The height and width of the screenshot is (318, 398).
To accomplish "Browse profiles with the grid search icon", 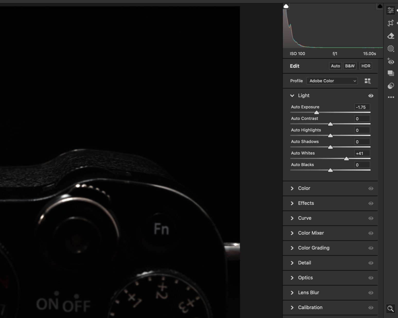I will [368, 81].
